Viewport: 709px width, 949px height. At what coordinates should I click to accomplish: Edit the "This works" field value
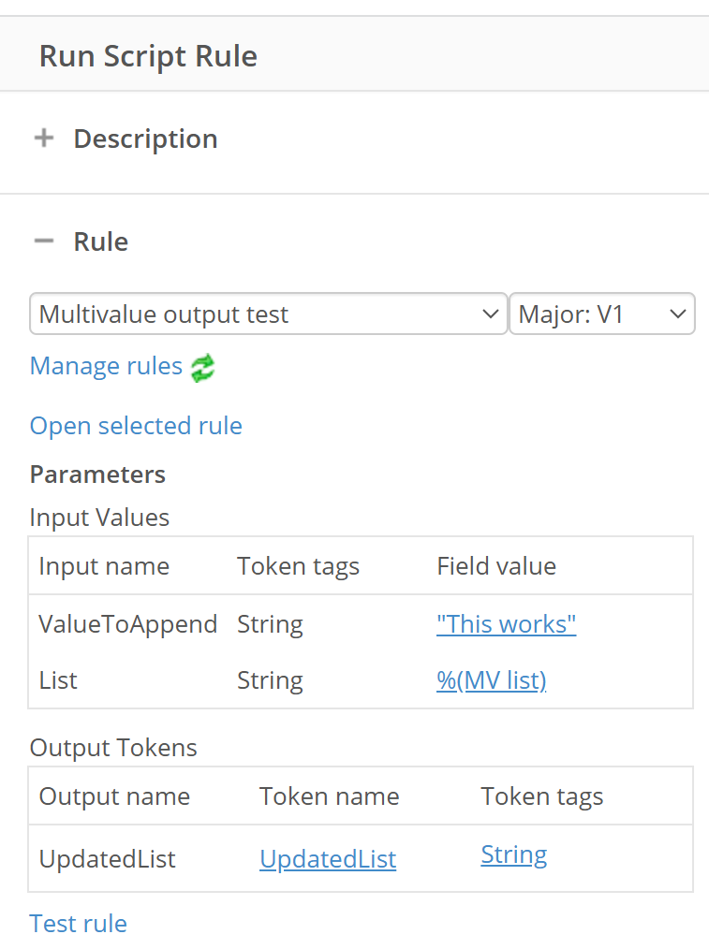coord(506,624)
